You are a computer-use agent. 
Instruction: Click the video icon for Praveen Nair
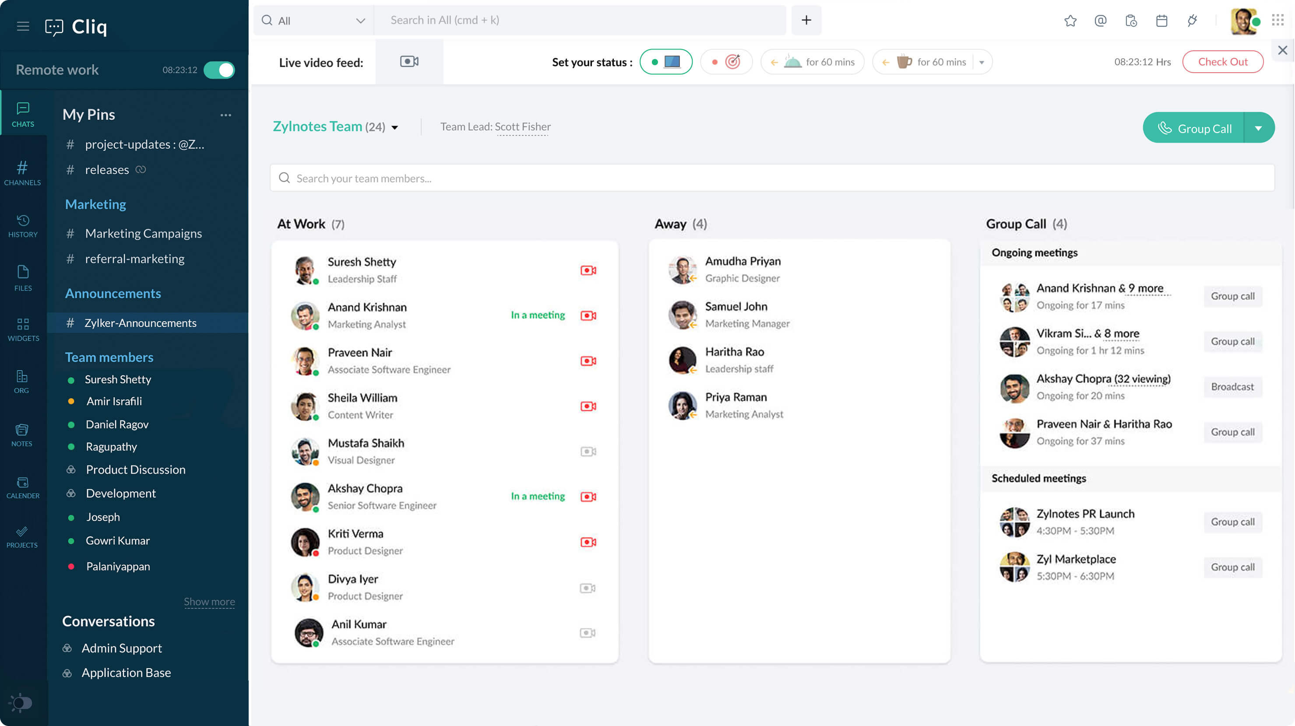tap(588, 360)
